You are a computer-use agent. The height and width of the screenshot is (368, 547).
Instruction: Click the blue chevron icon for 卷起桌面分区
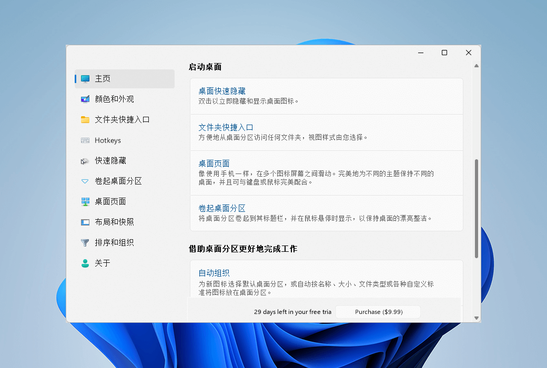(85, 181)
